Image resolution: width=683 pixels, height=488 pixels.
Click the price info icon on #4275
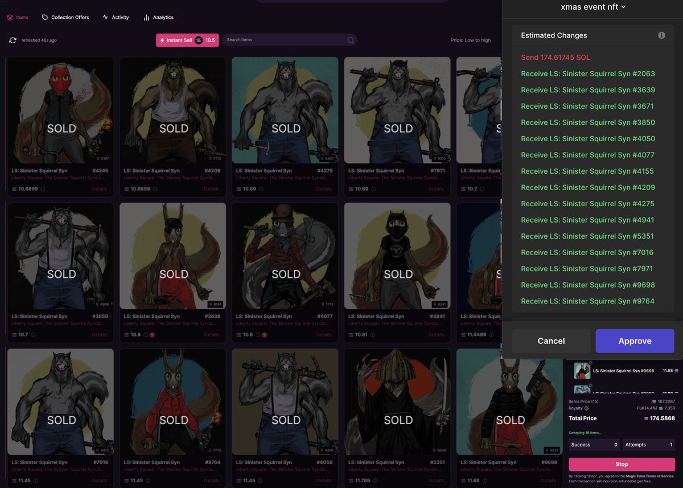point(260,189)
